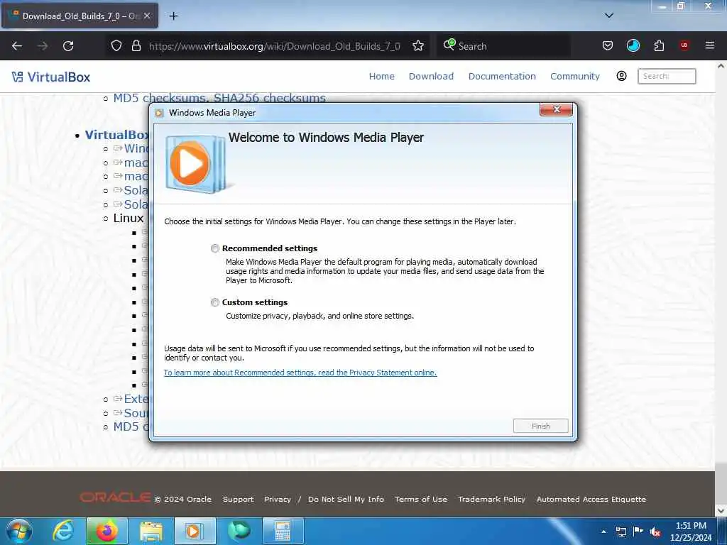Open the MD5 checksums, SHA256 checksums link at top
The image size is (727, 545).
[x=220, y=98]
